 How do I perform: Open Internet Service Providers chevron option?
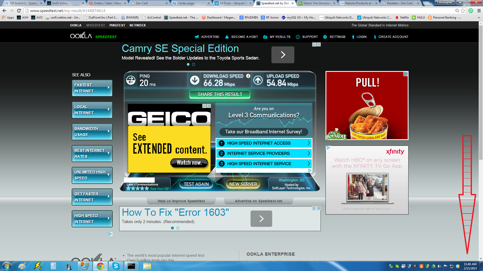pos(264,153)
